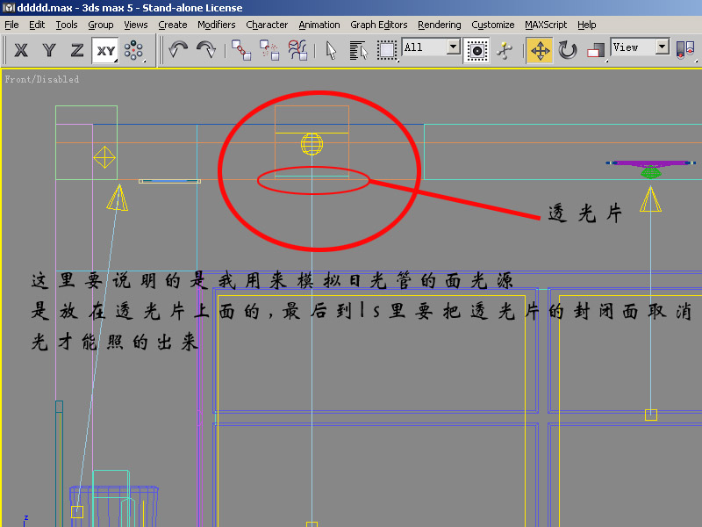Activate the Select and Scale tool
702x527 pixels.
coord(596,50)
